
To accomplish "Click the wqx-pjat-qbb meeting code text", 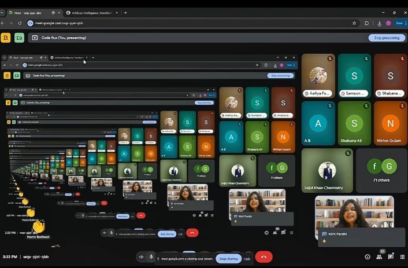I will click(36, 257).
